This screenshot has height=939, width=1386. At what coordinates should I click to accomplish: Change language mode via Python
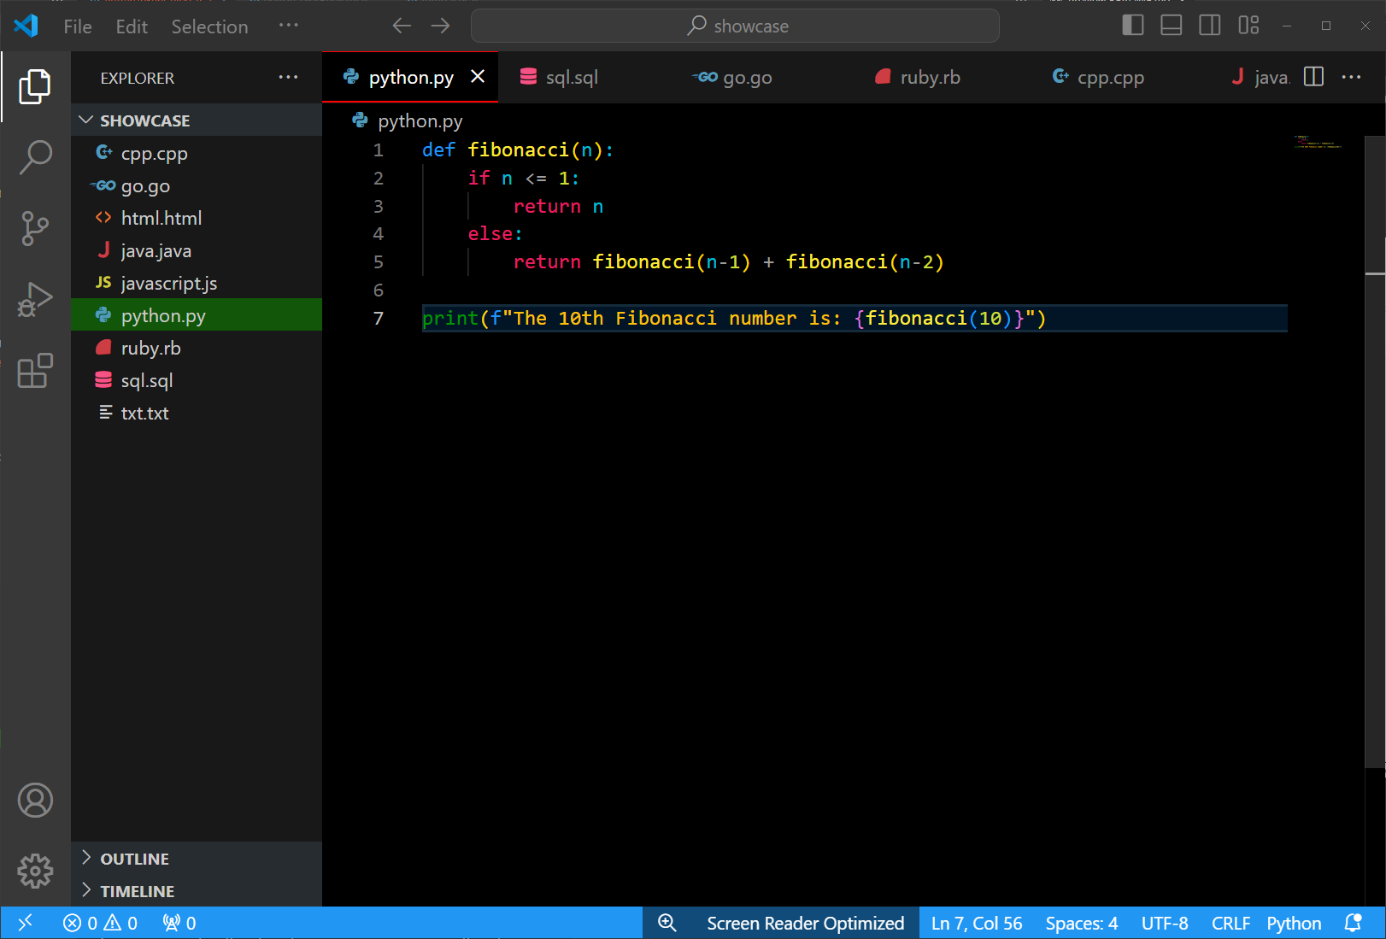1294,923
